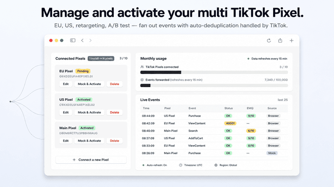Click the TikTok Pixels connected progress bar
334x187 pixels.
click(x=214, y=72)
